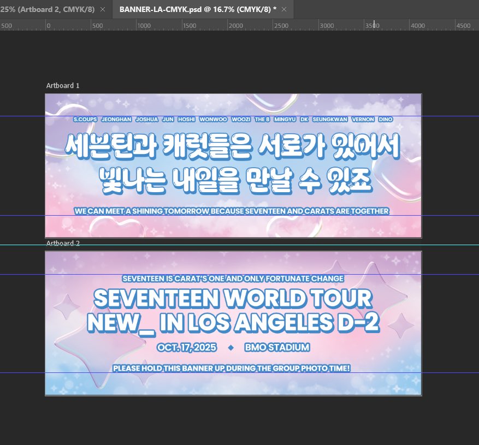479x445 pixels.
Task: Click the JEONGHAN name tag on the banner
Action: tap(116, 120)
